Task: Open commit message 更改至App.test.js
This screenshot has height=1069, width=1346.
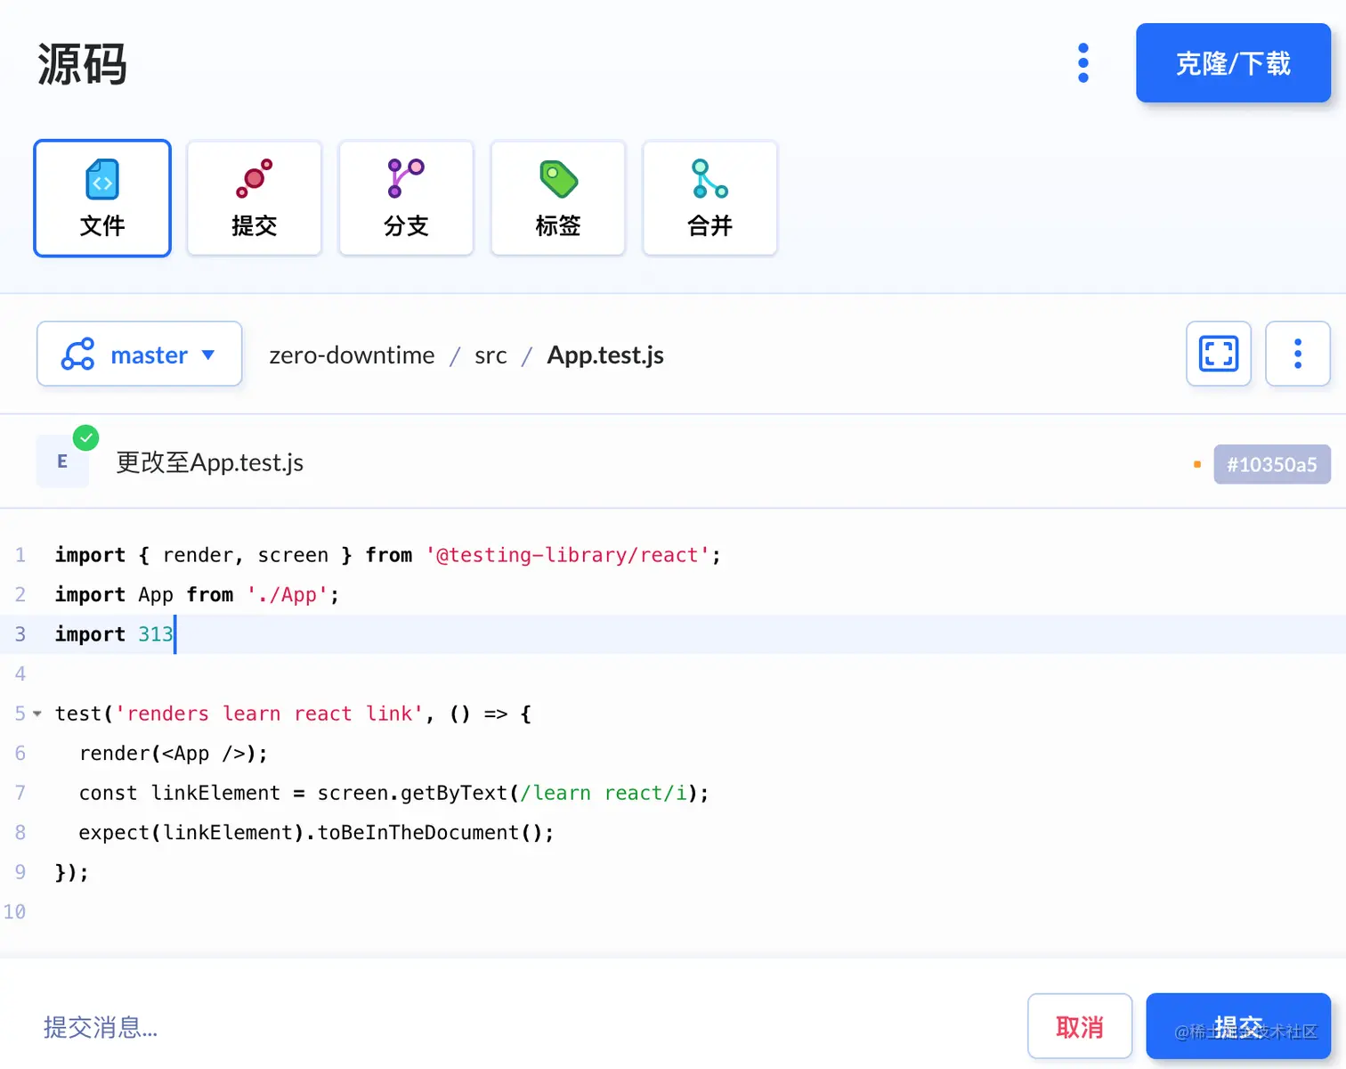Action: [210, 462]
